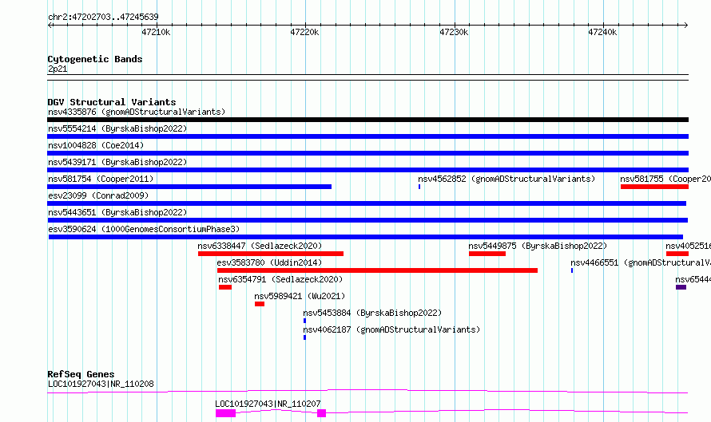Click the 47240k ruler tick label
This screenshot has width=711, height=422.
pyautogui.click(x=602, y=32)
